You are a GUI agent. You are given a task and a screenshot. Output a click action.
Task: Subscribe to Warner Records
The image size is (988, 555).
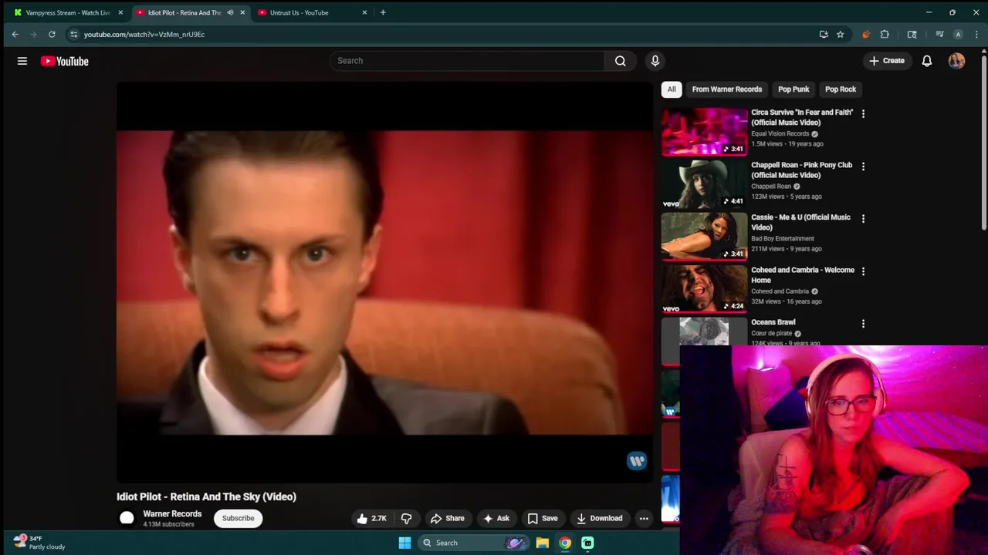[x=238, y=518]
